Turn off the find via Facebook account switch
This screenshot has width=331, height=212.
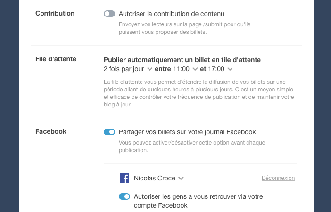[124, 196]
